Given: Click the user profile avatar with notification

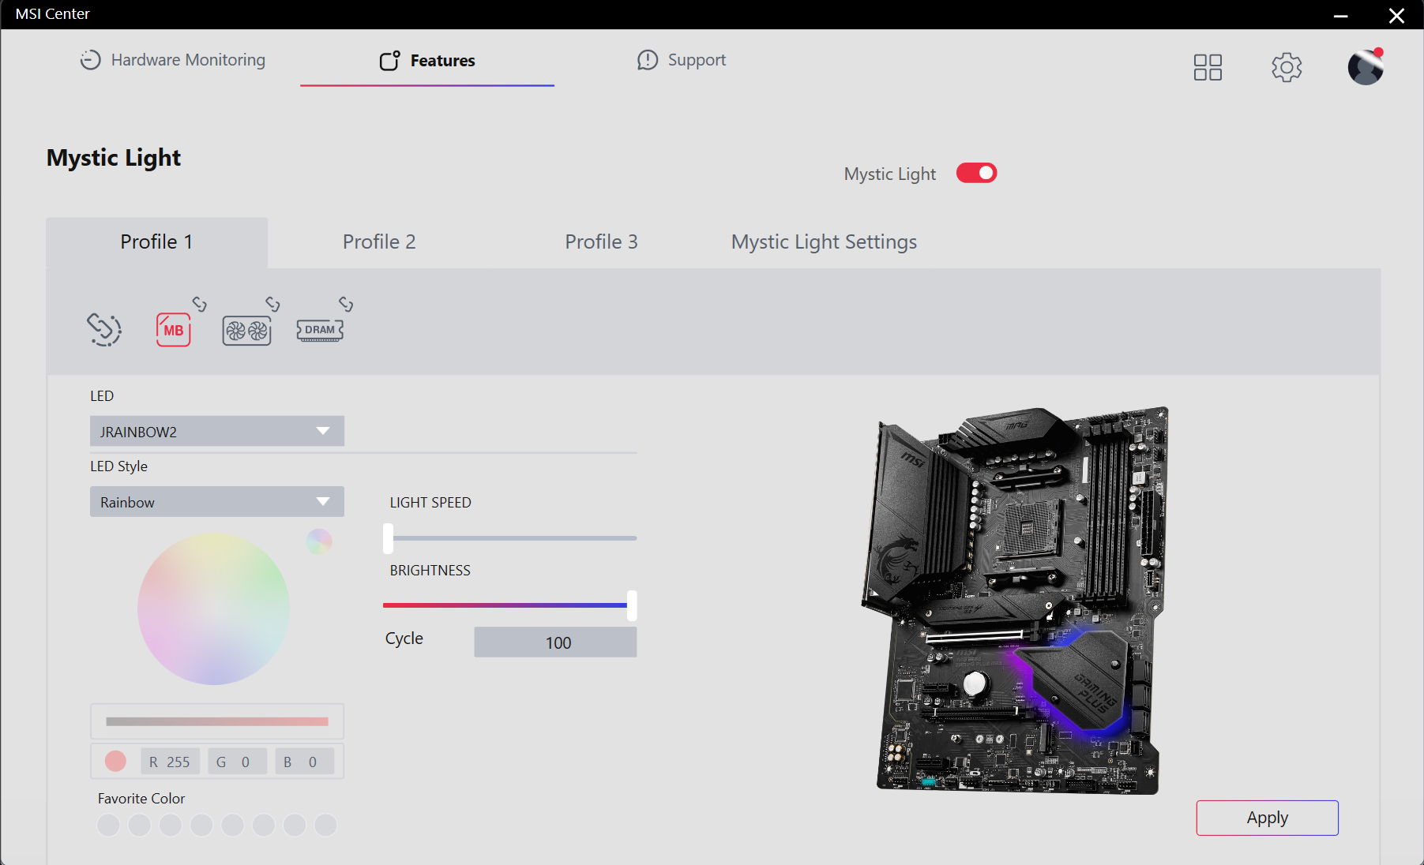Looking at the screenshot, I should (x=1366, y=67).
